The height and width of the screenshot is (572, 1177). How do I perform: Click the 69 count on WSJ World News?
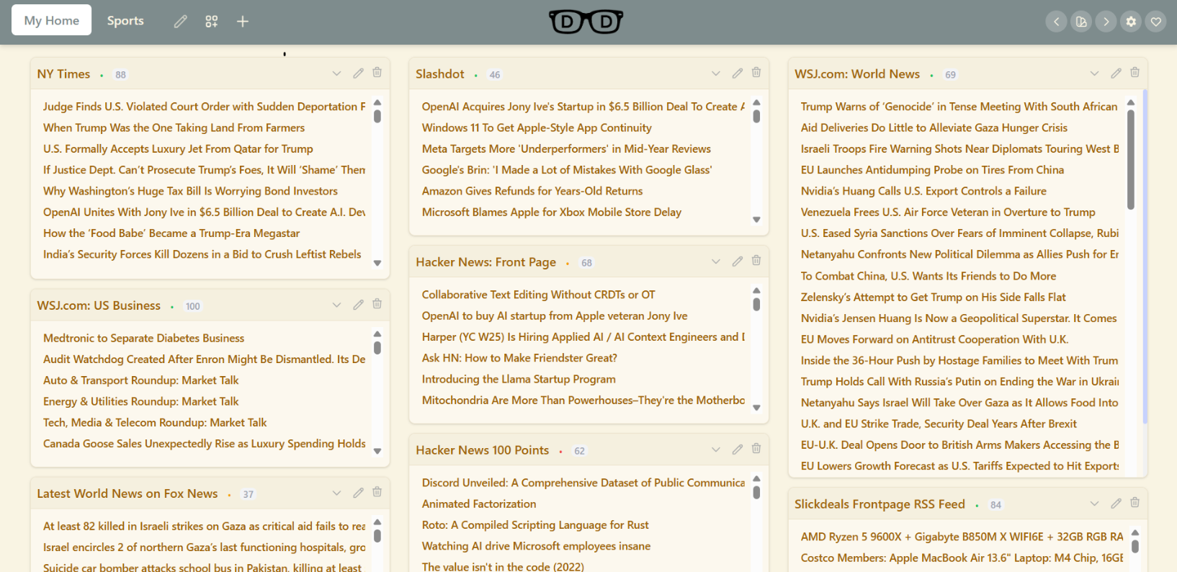click(950, 75)
